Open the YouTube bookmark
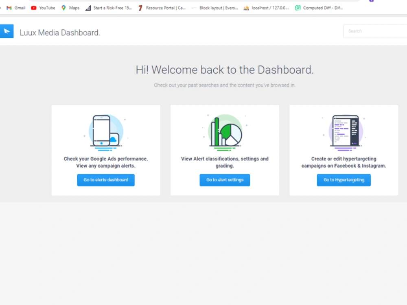407x305 pixels. pos(43,8)
